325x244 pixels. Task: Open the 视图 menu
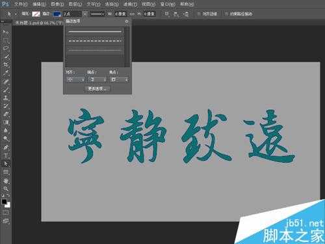pyautogui.click(x=149, y=4)
